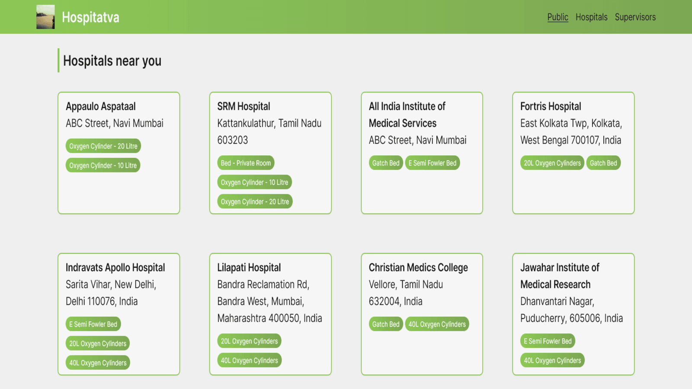Click E Semi Fowler Bed tag in All India Institute

click(432, 163)
